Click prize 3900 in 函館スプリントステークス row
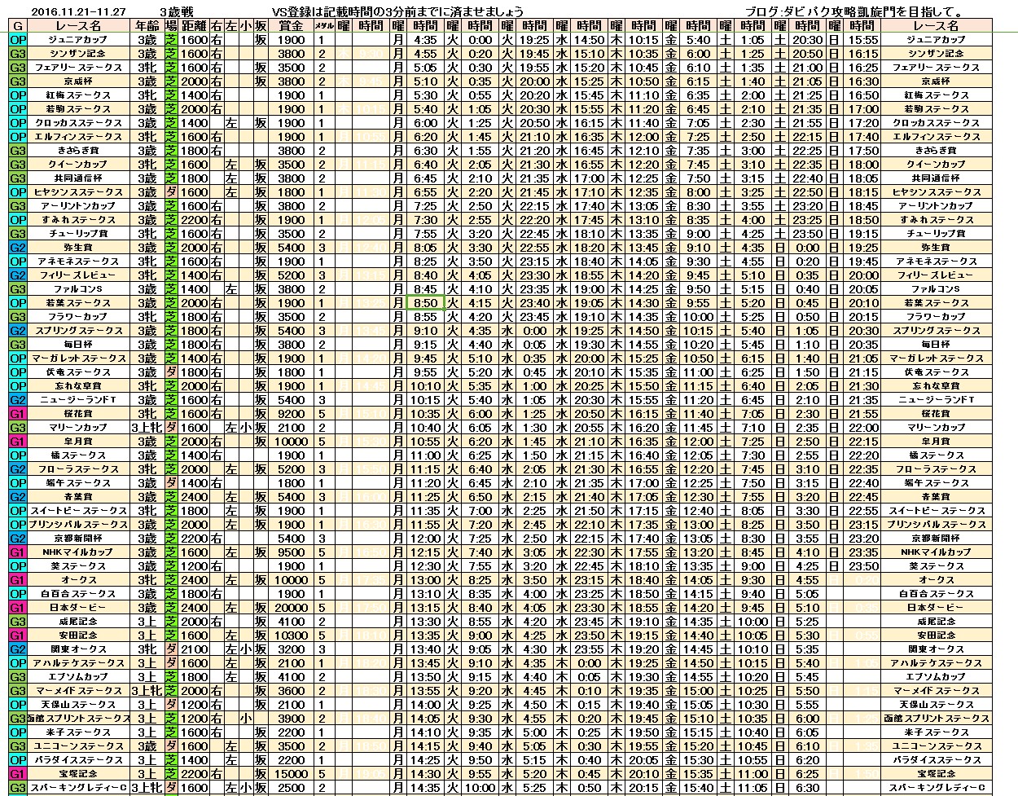This screenshot has height=796, width=1018. point(291,719)
